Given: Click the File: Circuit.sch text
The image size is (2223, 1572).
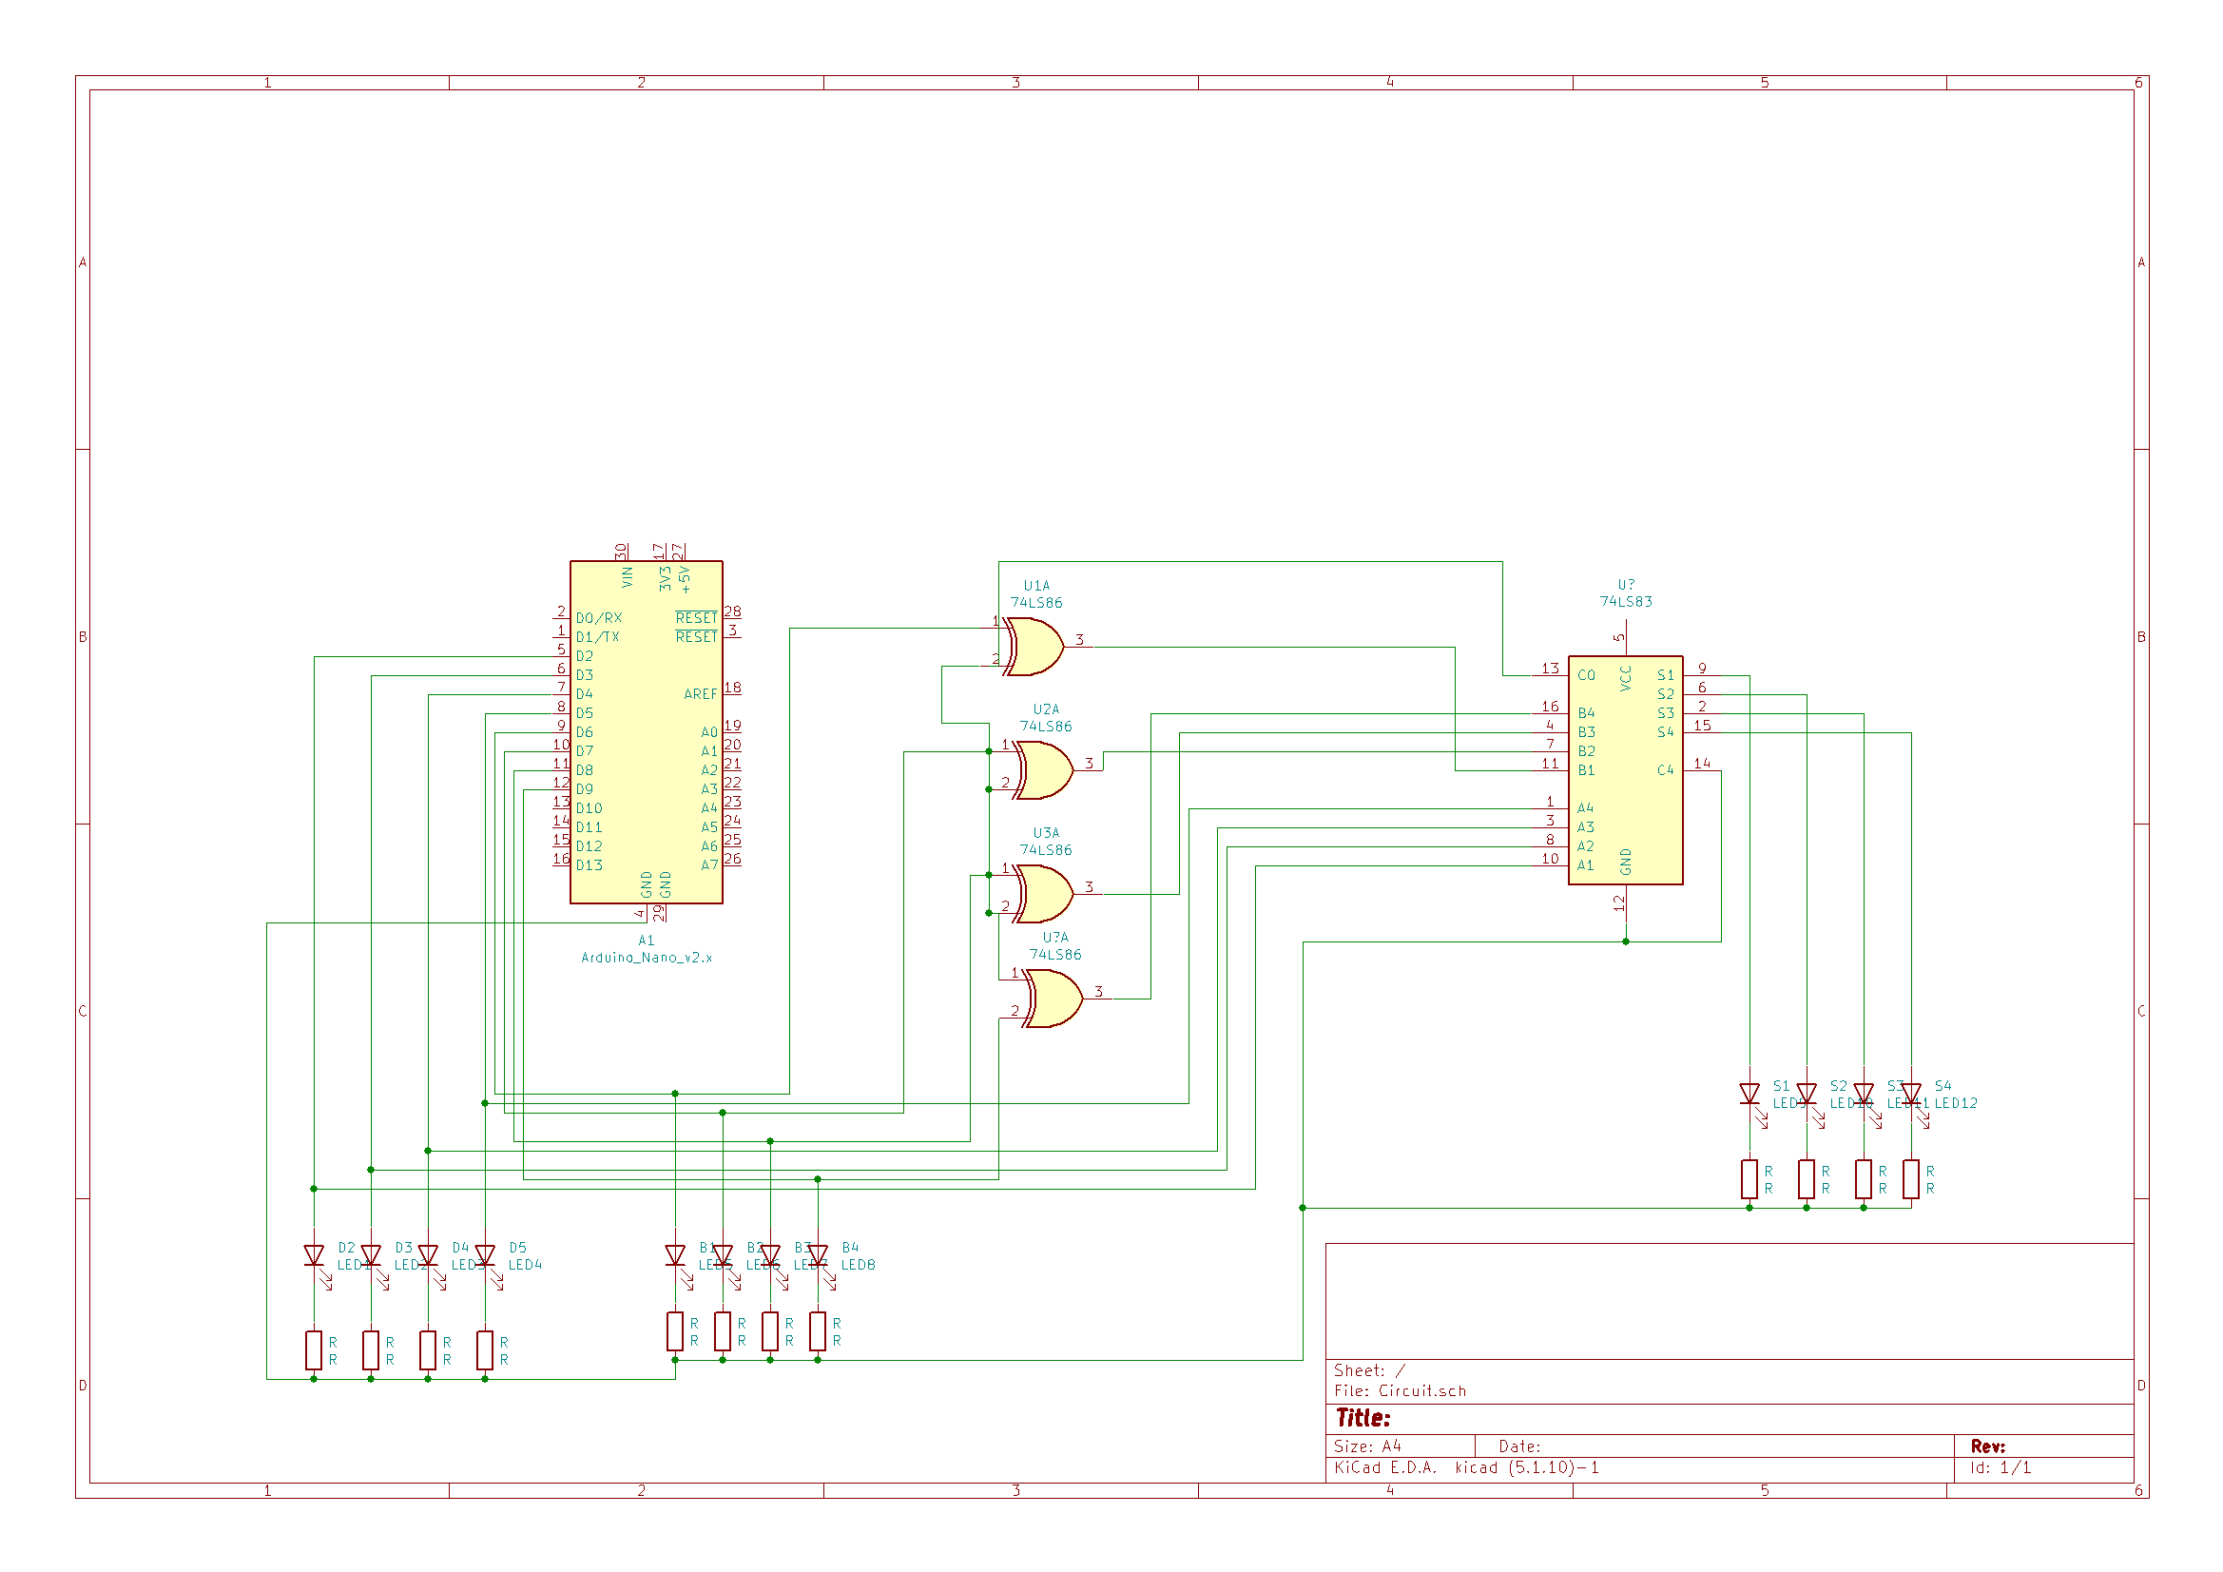Looking at the screenshot, I should (1400, 1391).
